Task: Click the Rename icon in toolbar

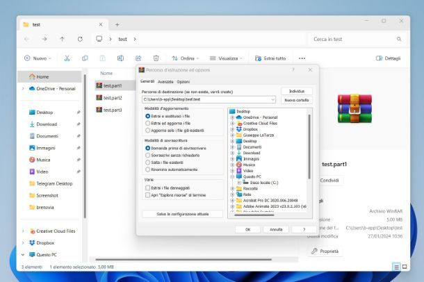Action: coord(120,58)
